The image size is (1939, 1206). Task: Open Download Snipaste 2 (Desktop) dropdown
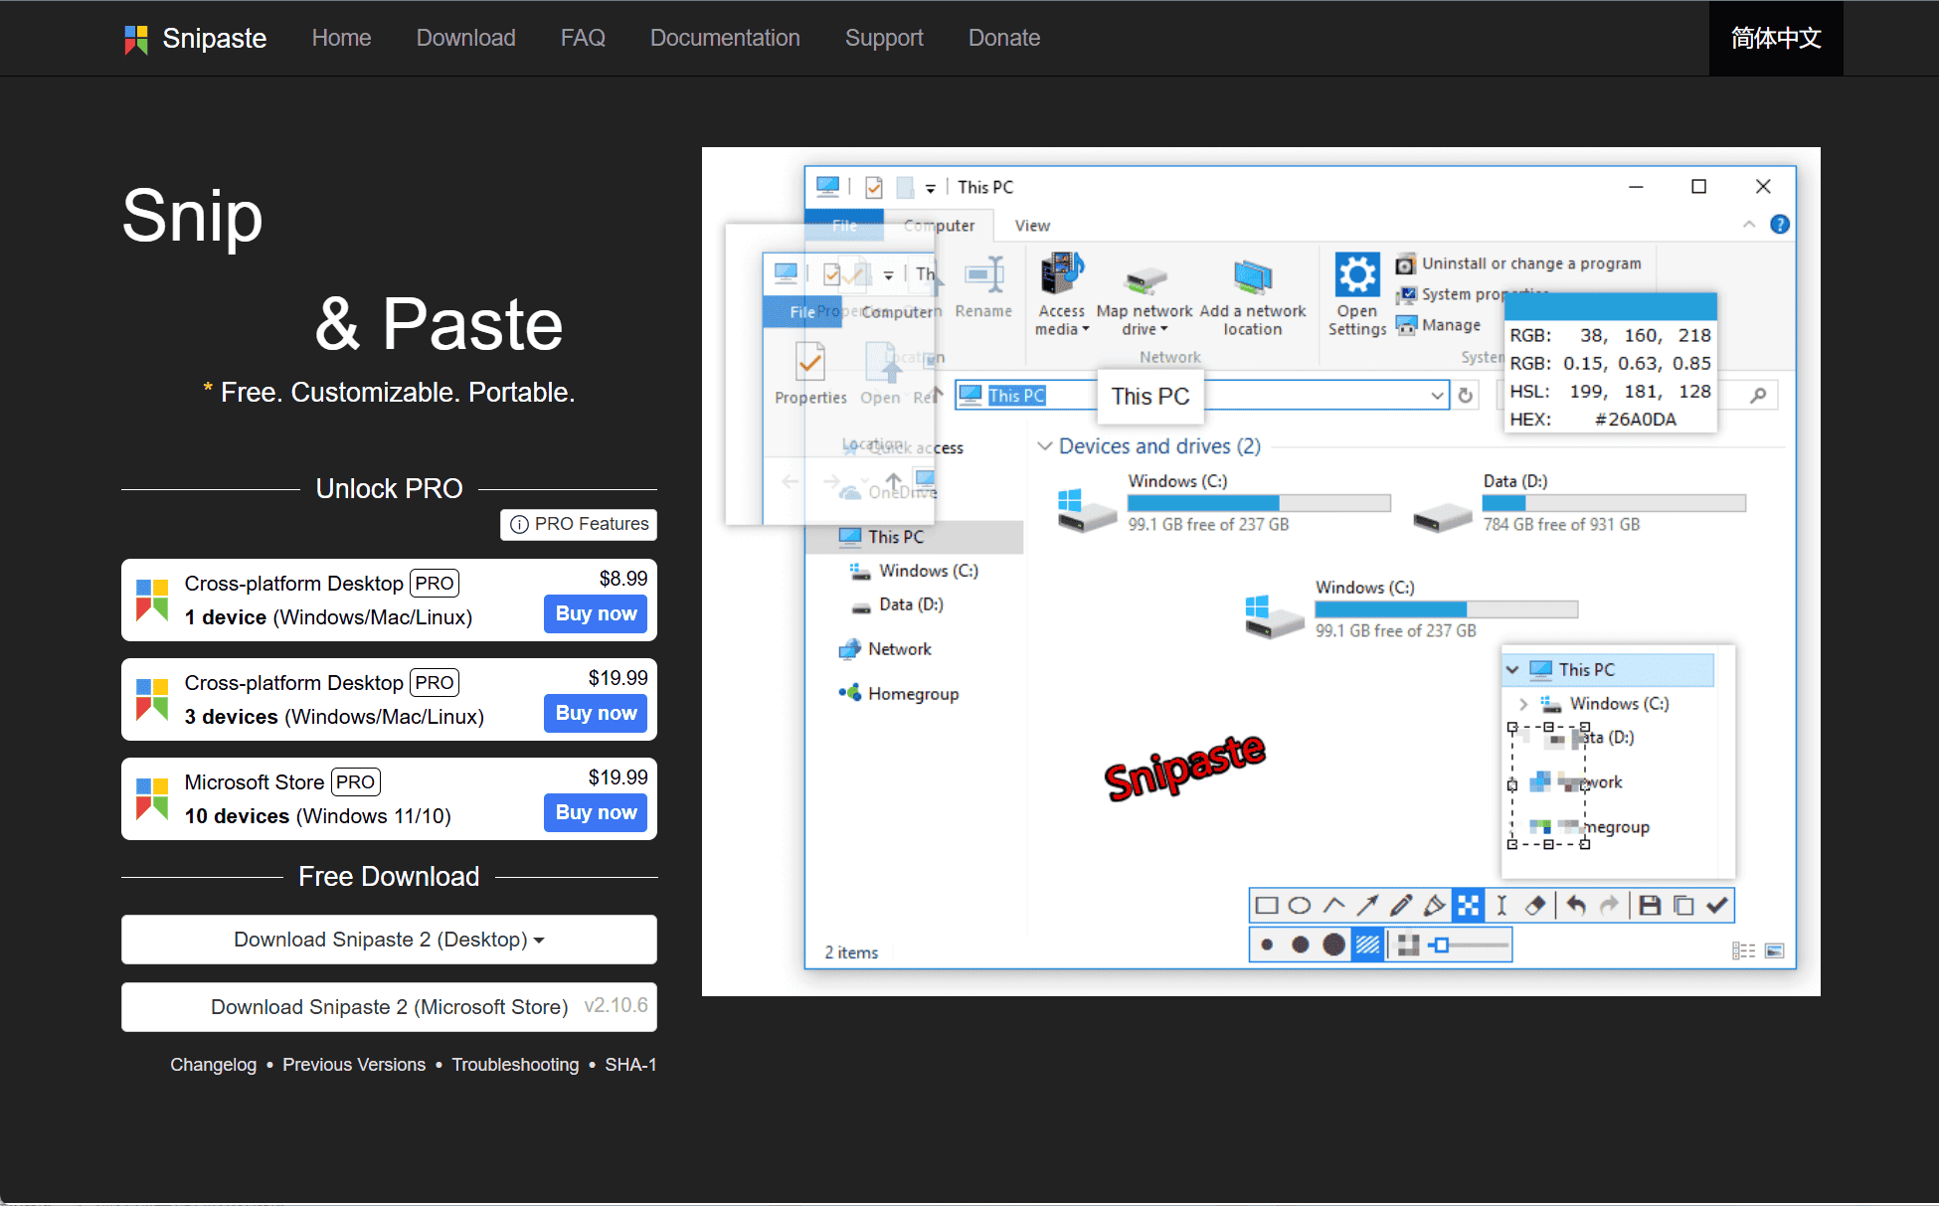pyautogui.click(x=389, y=940)
